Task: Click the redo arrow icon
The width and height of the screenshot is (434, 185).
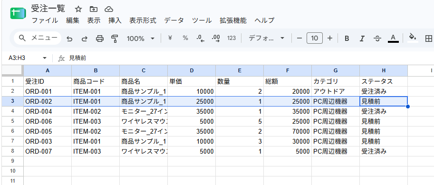Action: click(85, 39)
